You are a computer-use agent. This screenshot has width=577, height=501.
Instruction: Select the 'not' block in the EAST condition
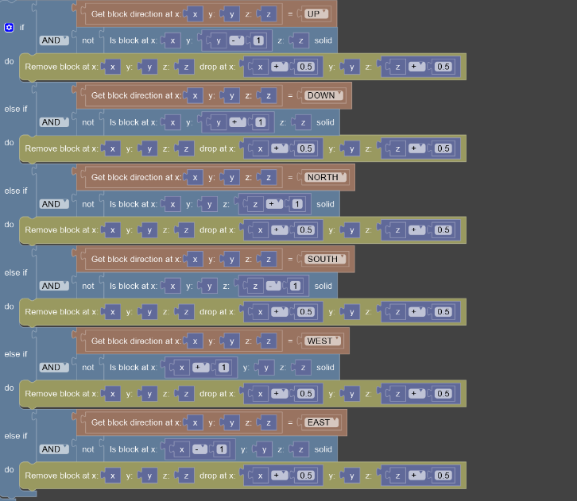click(88, 449)
